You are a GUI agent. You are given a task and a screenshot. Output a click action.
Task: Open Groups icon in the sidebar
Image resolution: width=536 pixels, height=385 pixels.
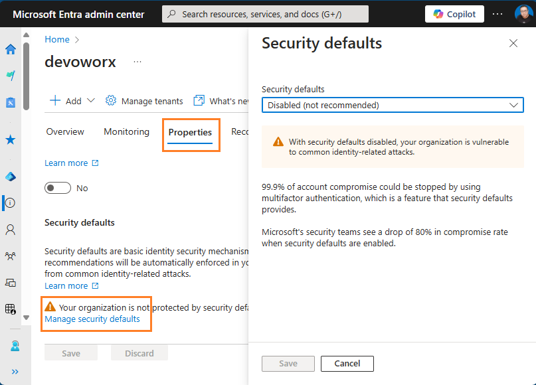click(x=11, y=256)
